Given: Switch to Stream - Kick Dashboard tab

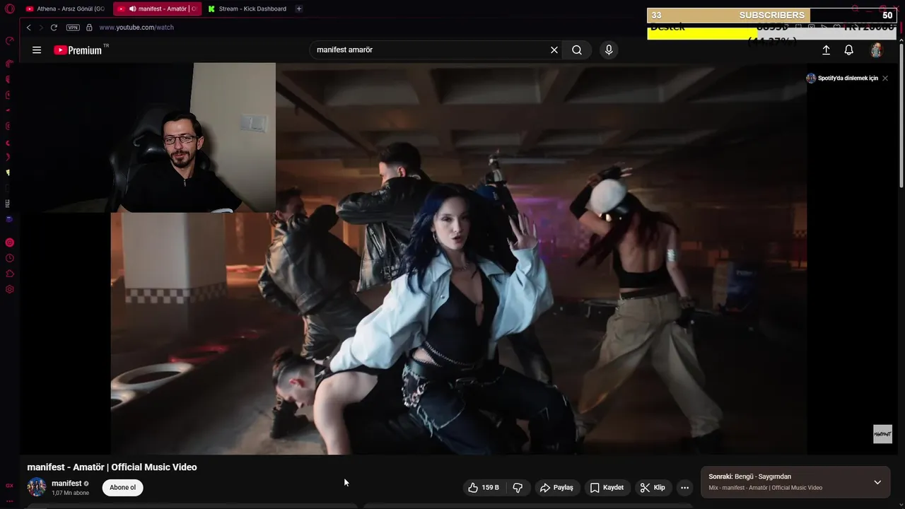Looking at the screenshot, I should [x=247, y=9].
